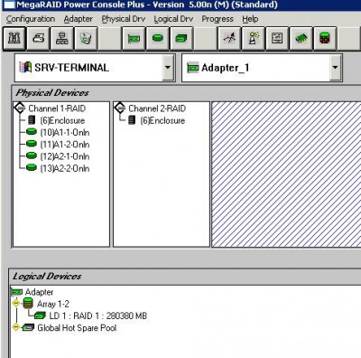Image resolution: width=361 pixels, height=358 pixels.
Task: Open the Progress menu
Action: [218, 19]
